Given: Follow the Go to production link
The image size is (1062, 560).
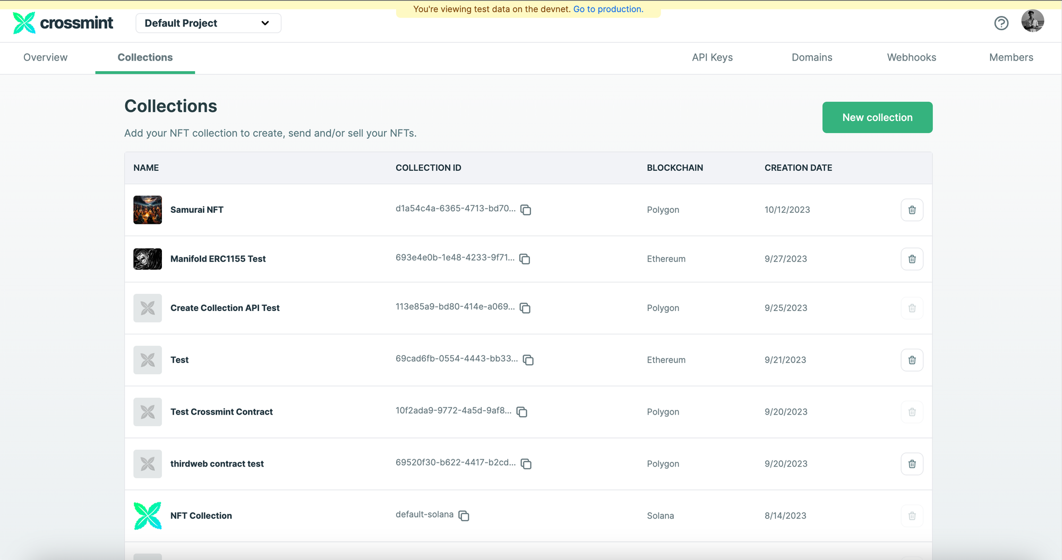Looking at the screenshot, I should point(608,9).
